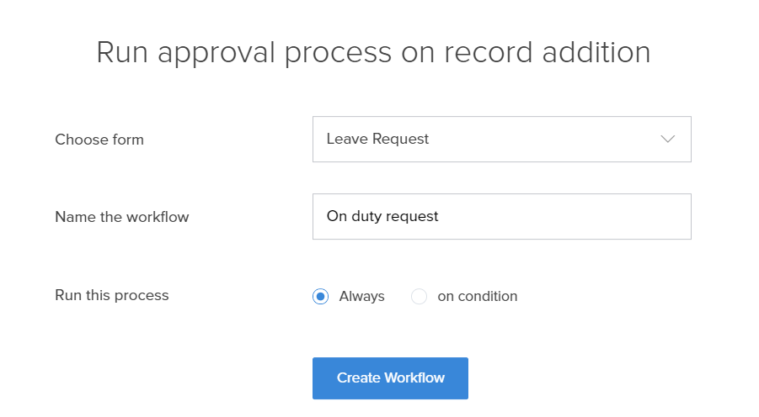Click the word 'Create' on blue button
This screenshot has width=759, height=417.
(359, 378)
